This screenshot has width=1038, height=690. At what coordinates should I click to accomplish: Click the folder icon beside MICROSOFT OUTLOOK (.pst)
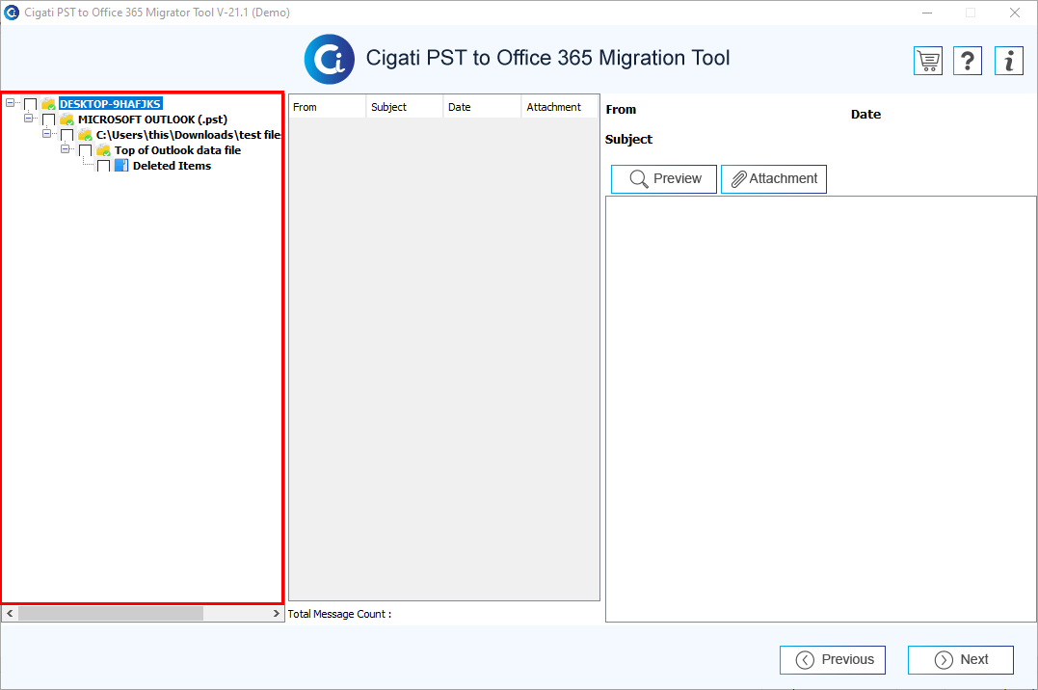pyautogui.click(x=67, y=119)
